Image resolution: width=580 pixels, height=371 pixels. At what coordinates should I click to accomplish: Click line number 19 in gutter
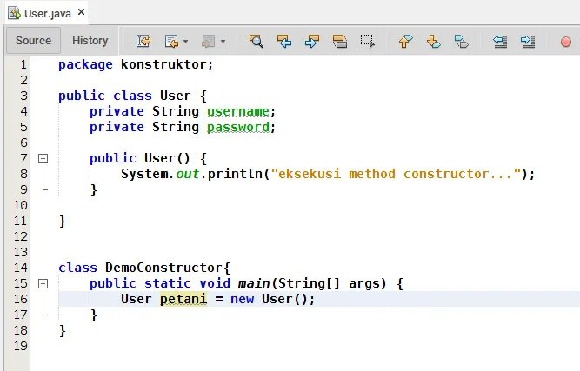click(x=21, y=346)
